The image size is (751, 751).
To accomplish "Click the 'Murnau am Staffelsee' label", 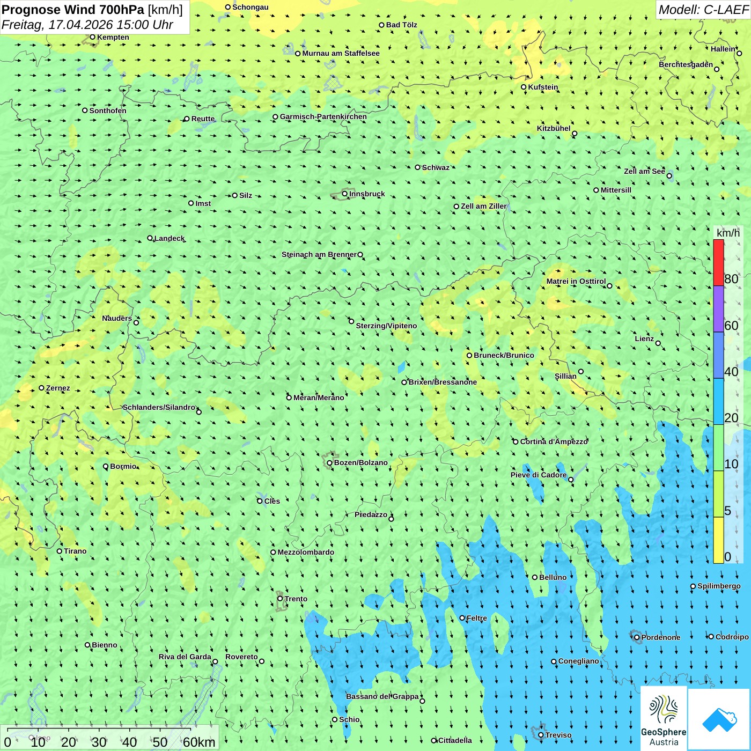I will (x=341, y=53).
